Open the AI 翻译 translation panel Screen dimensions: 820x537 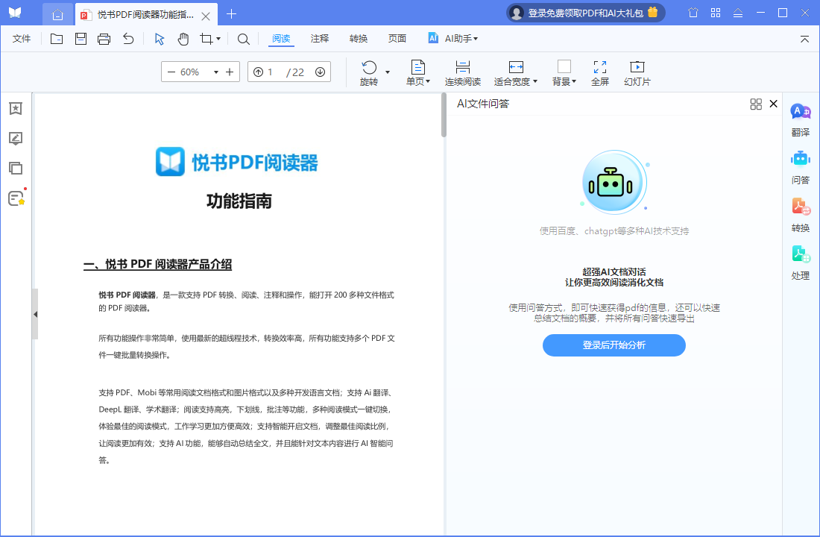tap(799, 123)
